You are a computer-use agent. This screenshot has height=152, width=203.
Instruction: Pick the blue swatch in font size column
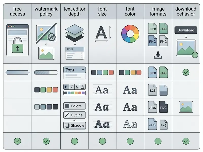click(x=99, y=72)
